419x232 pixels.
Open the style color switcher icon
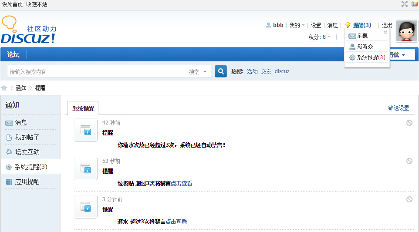[415, 4]
